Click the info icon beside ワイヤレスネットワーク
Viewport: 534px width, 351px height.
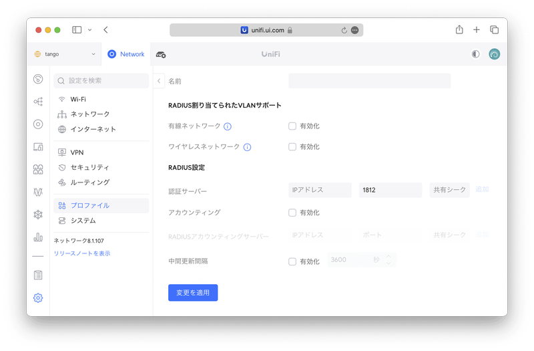(247, 147)
